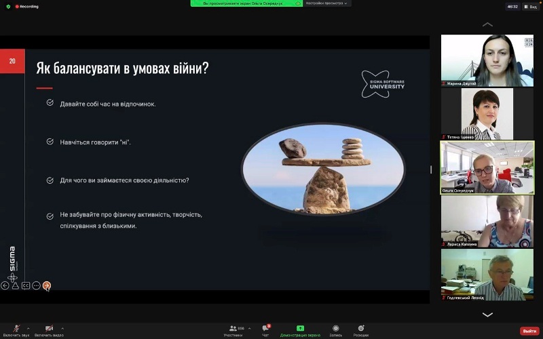Click checkmark beside Для чого ви займаєтеся

point(50,180)
